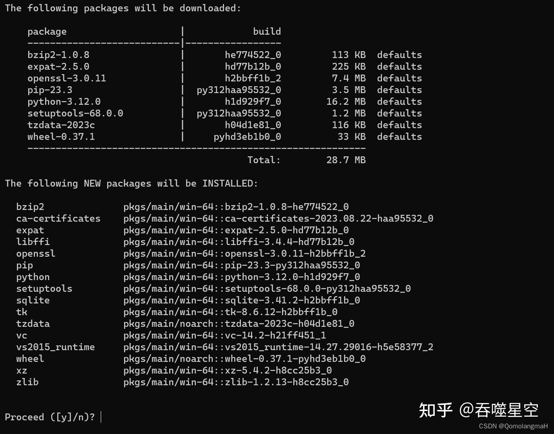Click openssl-3.0.11 in the download list
This screenshot has width=554, height=434.
click(66, 78)
